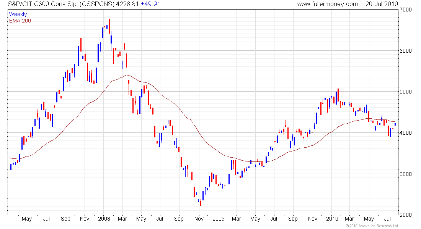Click the S&P/CITIC300 Cons Stpl (CSSPCNS) chart title
Image resolution: width=421 pixels, height=229 pixels.
[61, 4]
